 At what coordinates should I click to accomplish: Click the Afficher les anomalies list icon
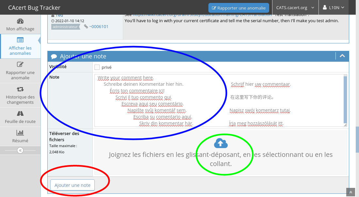coord(20,40)
